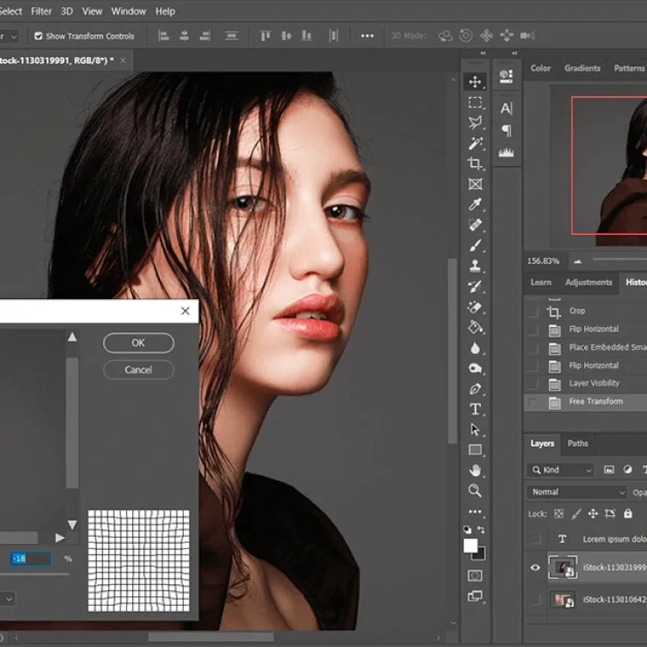This screenshot has height=647, width=647.
Task: Click OK in the filter dialog
Action: tap(138, 343)
